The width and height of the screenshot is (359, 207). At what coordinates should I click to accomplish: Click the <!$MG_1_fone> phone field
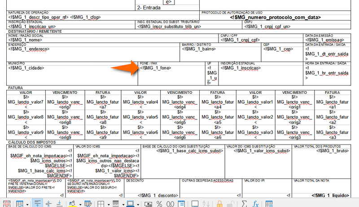pyautogui.click(x=155, y=68)
